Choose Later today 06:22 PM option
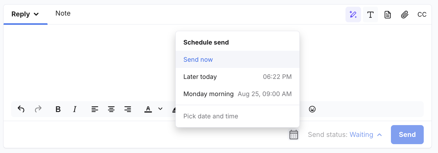Screen dimensions: 438x153 [238, 77]
